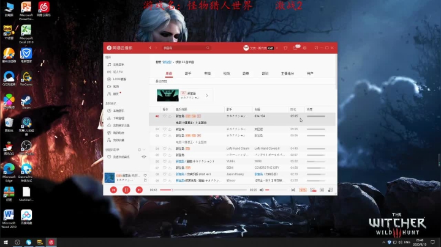The height and width of the screenshot is (247, 441).
Task: Expand the username dropdown arrow
Action: click(277, 48)
